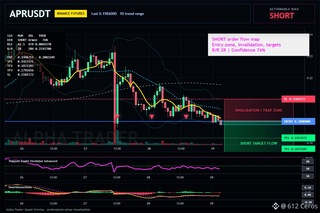The image size is (320, 213).
Task: Click the 26 date label on the main chart axis
Action: click(22, 149)
